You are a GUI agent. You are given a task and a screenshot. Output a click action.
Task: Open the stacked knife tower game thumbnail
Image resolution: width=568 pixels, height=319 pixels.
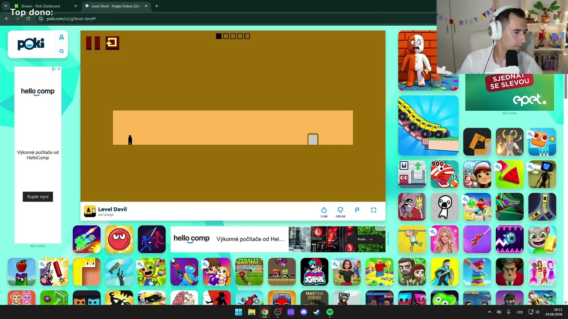click(477, 272)
